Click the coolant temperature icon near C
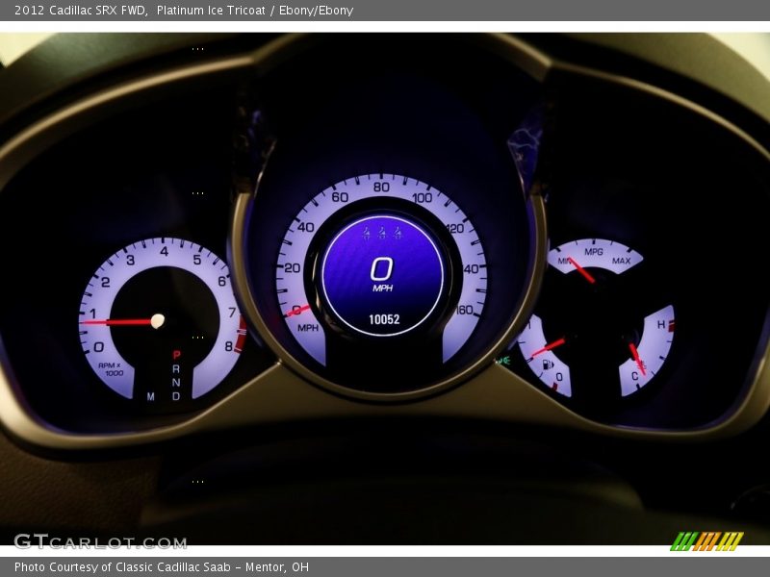The height and width of the screenshot is (577, 770). click(643, 364)
